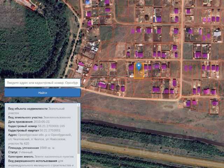The height and width of the screenshot is (168, 224).
Task: Click the assignment date 2010-05-21
Action: pos(41,122)
